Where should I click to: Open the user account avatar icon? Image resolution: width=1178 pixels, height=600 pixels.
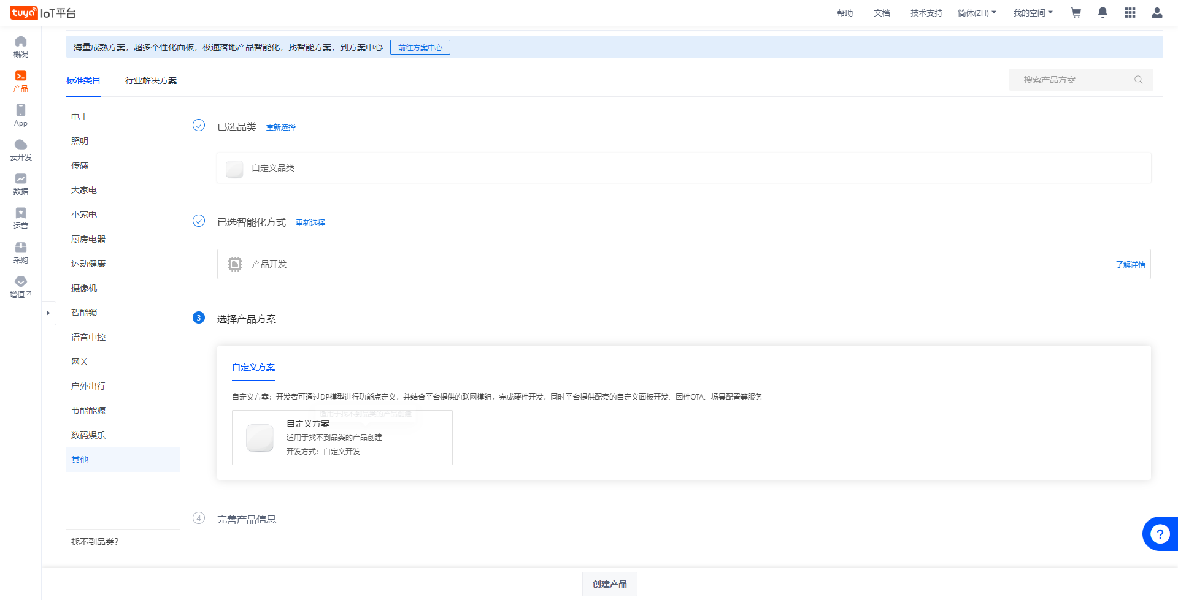click(1157, 13)
